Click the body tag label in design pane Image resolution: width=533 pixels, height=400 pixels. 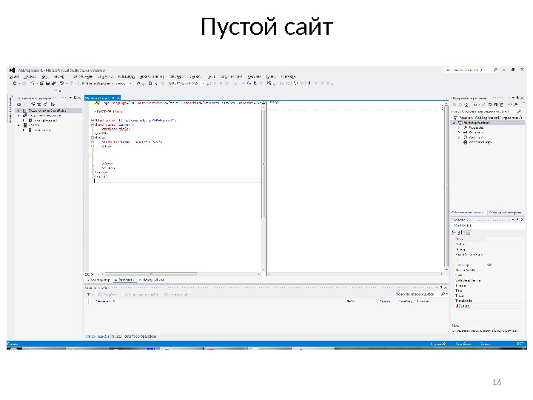click(274, 102)
